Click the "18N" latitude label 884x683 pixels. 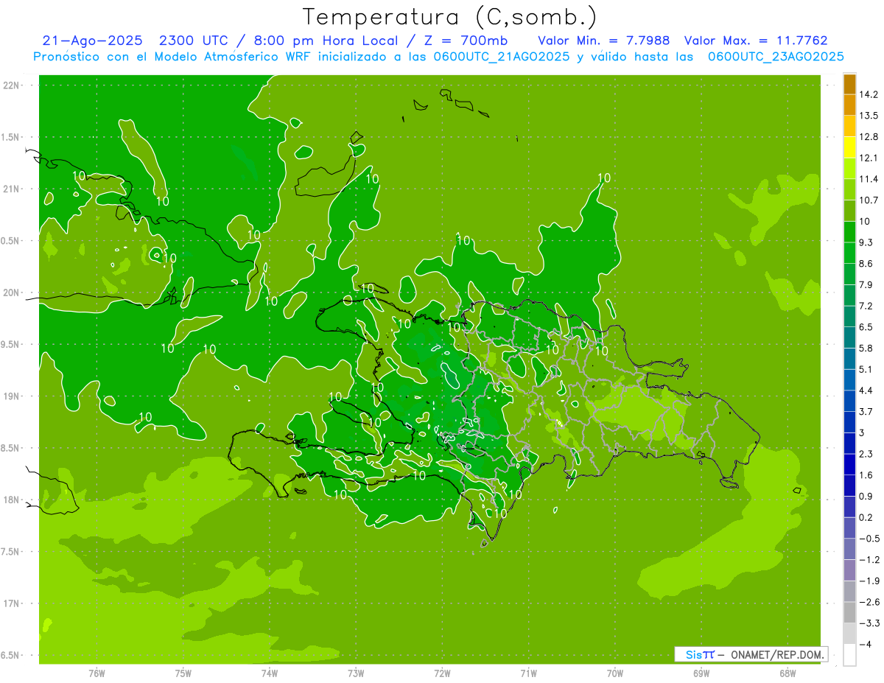(x=13, y=500)
